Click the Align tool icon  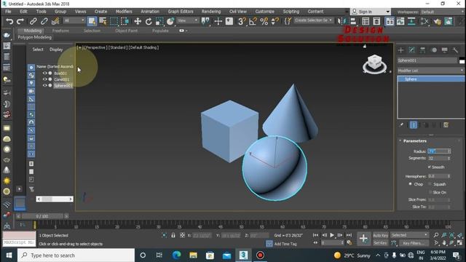353,21
